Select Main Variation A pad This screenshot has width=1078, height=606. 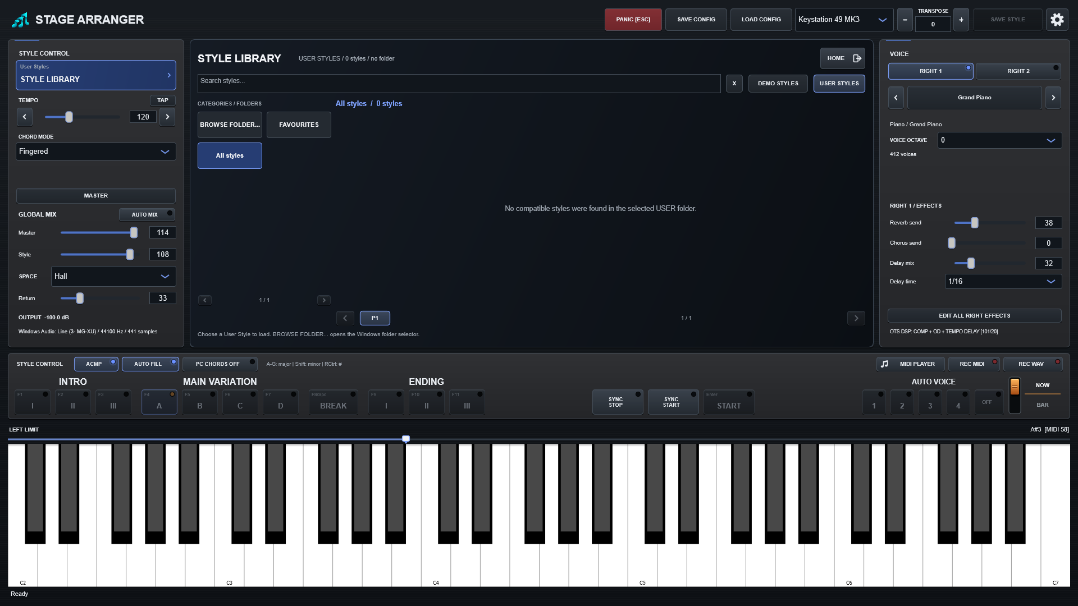pos(159,402)
